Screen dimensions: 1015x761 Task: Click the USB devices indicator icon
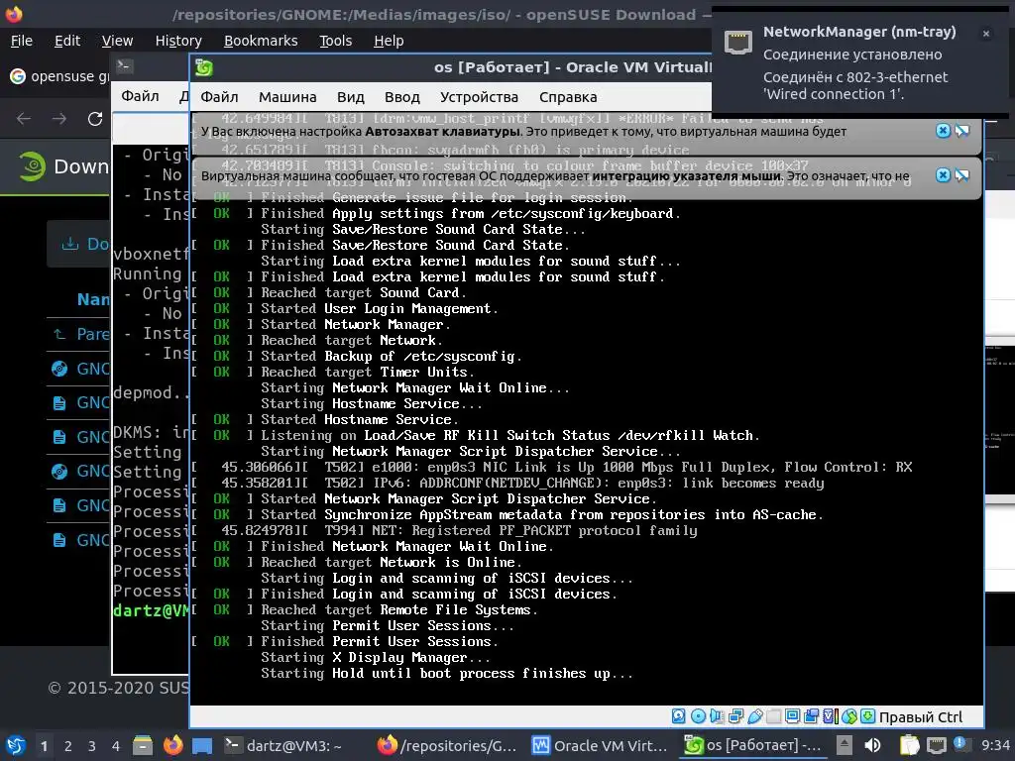pos(754,716)
